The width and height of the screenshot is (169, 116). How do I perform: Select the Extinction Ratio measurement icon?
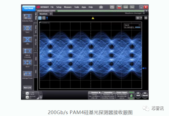(27, 17)
